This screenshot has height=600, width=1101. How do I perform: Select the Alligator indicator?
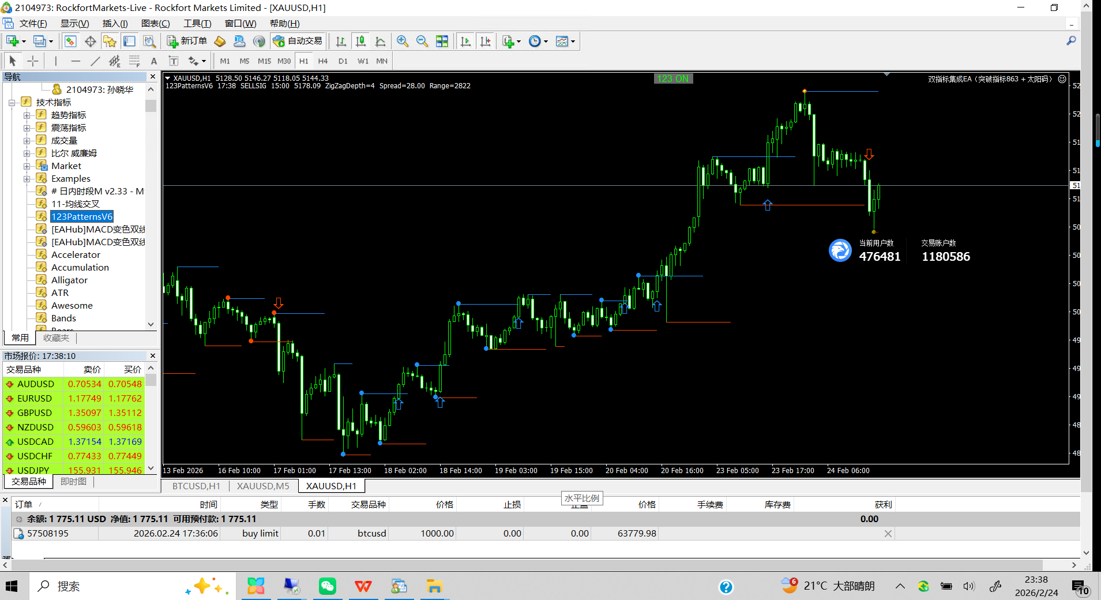(69, 280)
